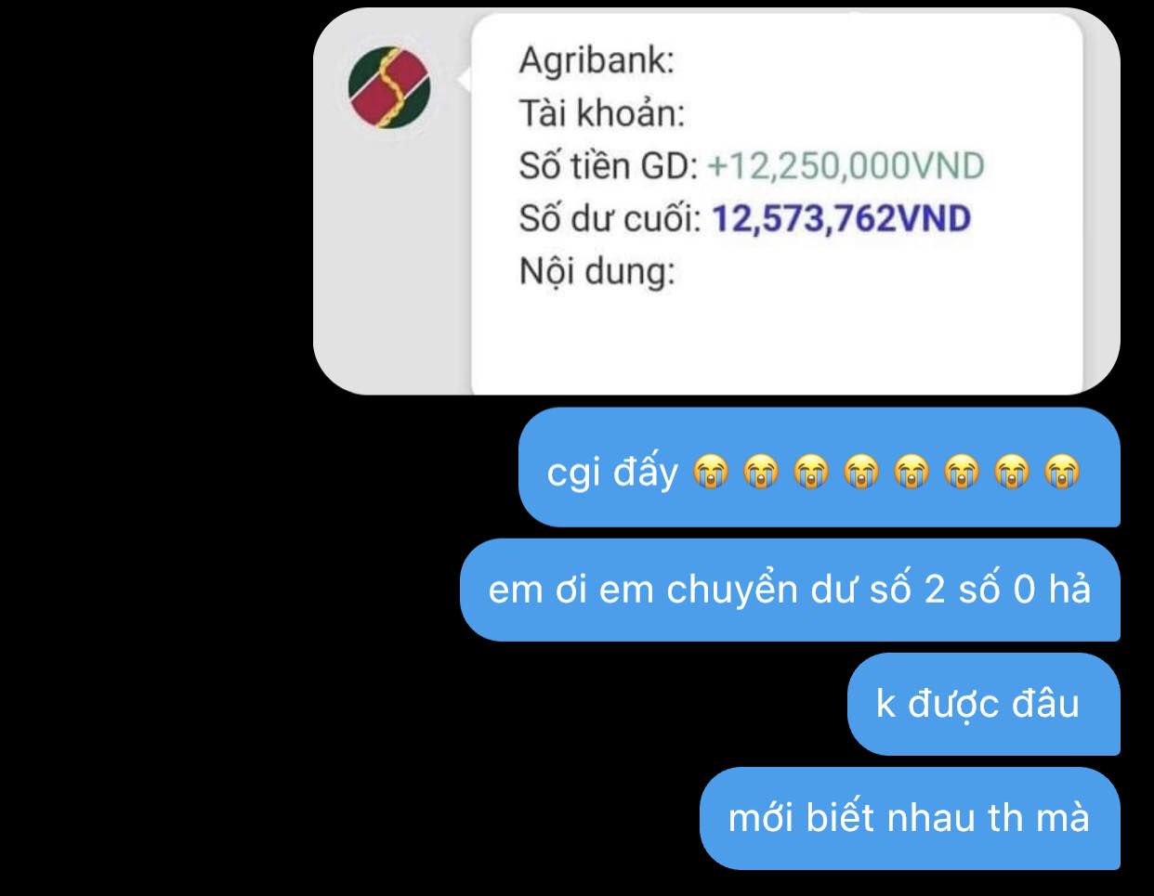Screen dimensions: 1154x896
Task: Select the last crying emoji in the row
Action: 1061,473
